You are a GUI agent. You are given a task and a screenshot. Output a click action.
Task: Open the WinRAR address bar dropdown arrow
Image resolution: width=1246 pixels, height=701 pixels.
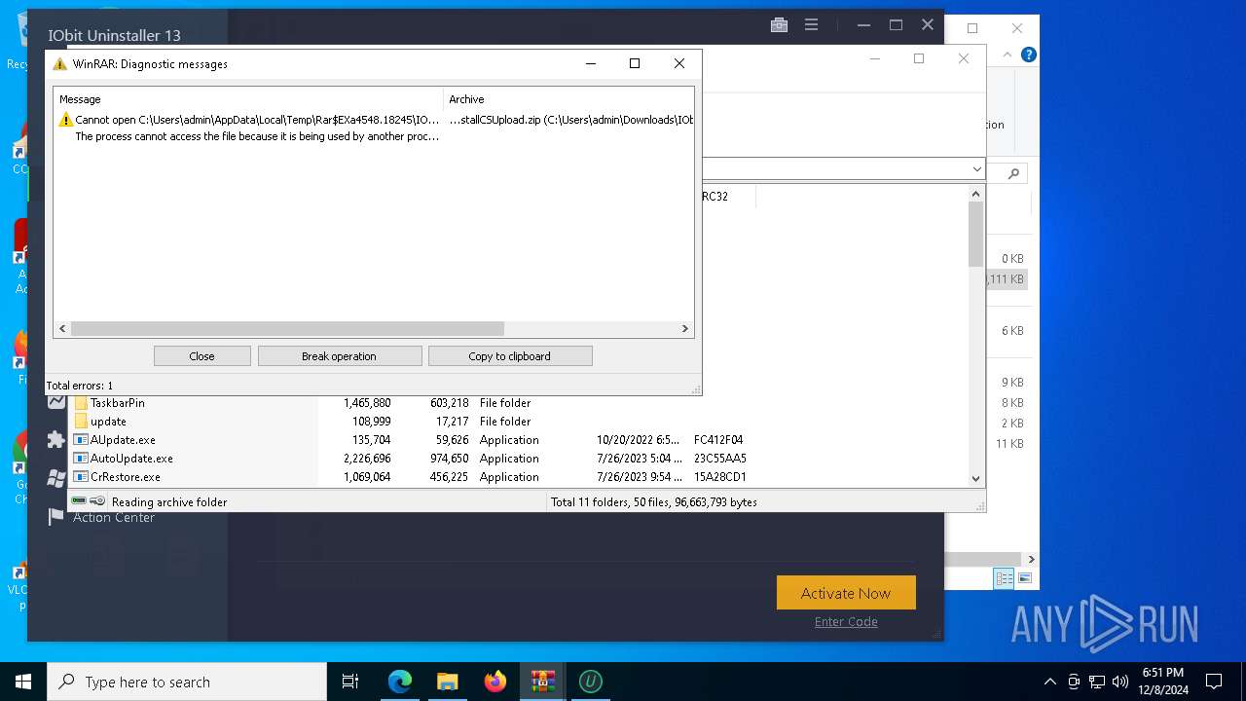(976, 169)
